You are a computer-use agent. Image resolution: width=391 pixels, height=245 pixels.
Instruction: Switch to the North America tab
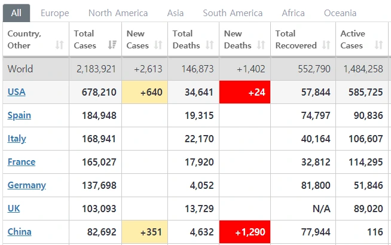[x=118, y=13]
